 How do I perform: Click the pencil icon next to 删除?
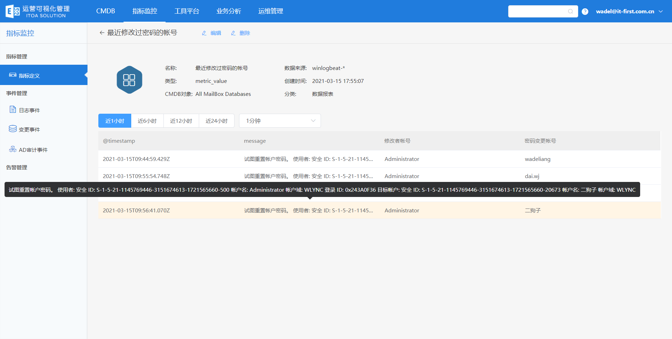[233, 33]
